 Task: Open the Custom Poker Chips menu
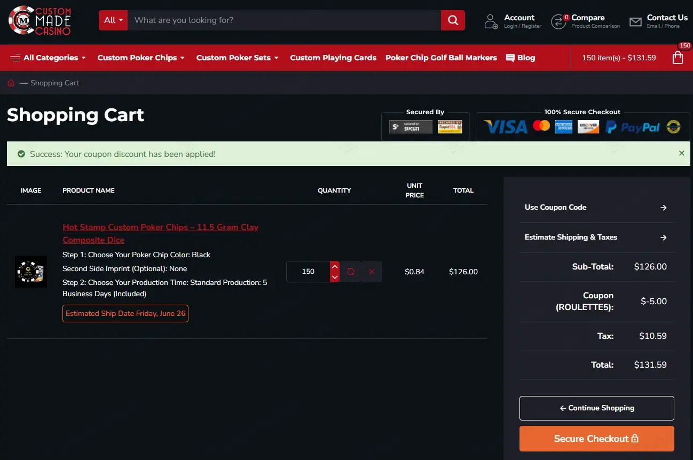tap(141, 58)
